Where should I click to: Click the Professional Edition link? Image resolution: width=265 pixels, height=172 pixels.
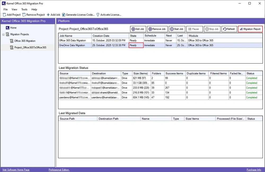(x=59, y=170)
